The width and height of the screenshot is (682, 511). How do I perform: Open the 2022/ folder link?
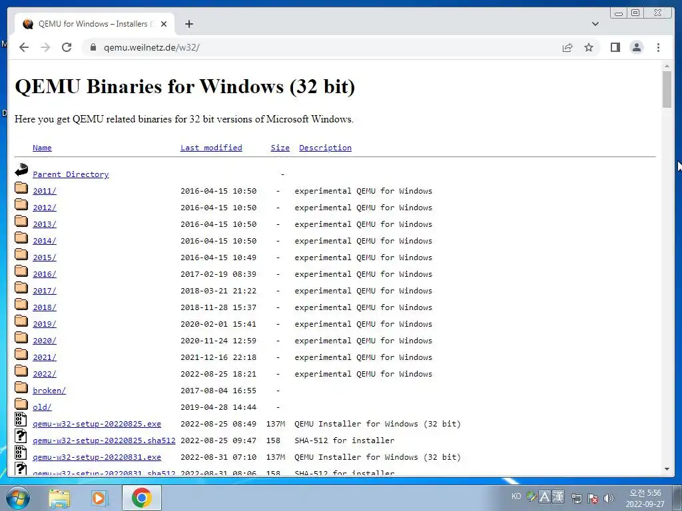tap(45, 374)
